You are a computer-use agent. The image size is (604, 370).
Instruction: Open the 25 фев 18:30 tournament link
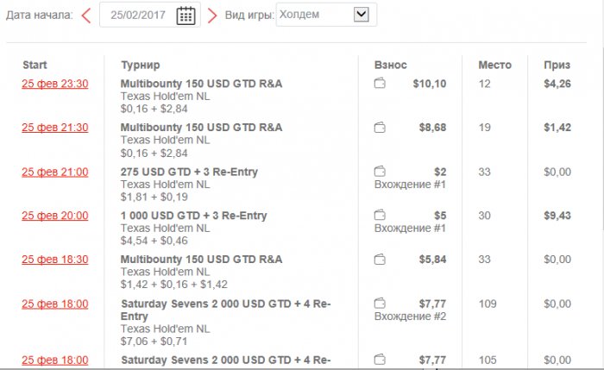click(x=55, y=260)
